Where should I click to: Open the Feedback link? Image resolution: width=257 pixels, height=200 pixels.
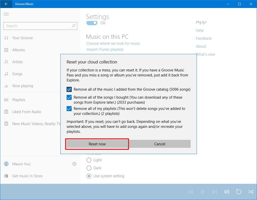coord(204,38)
